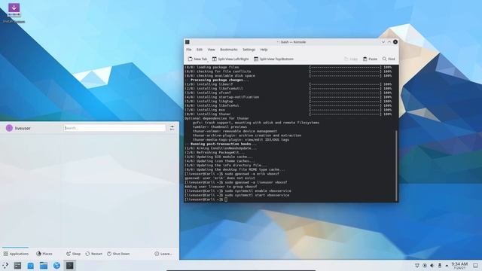
Task: Click the Konsole window icon in title bar
Action: [188, 42]
